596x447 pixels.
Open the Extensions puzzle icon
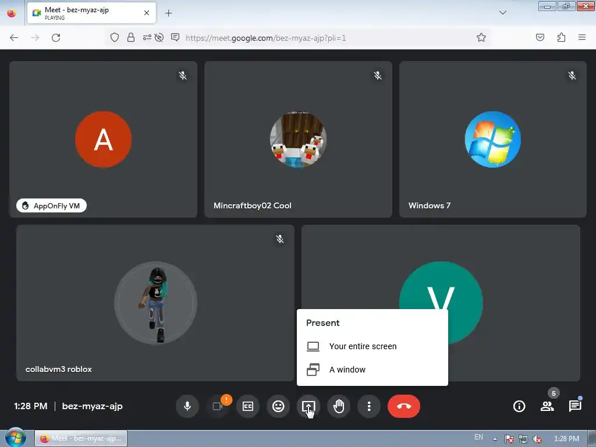pos(561,37)
